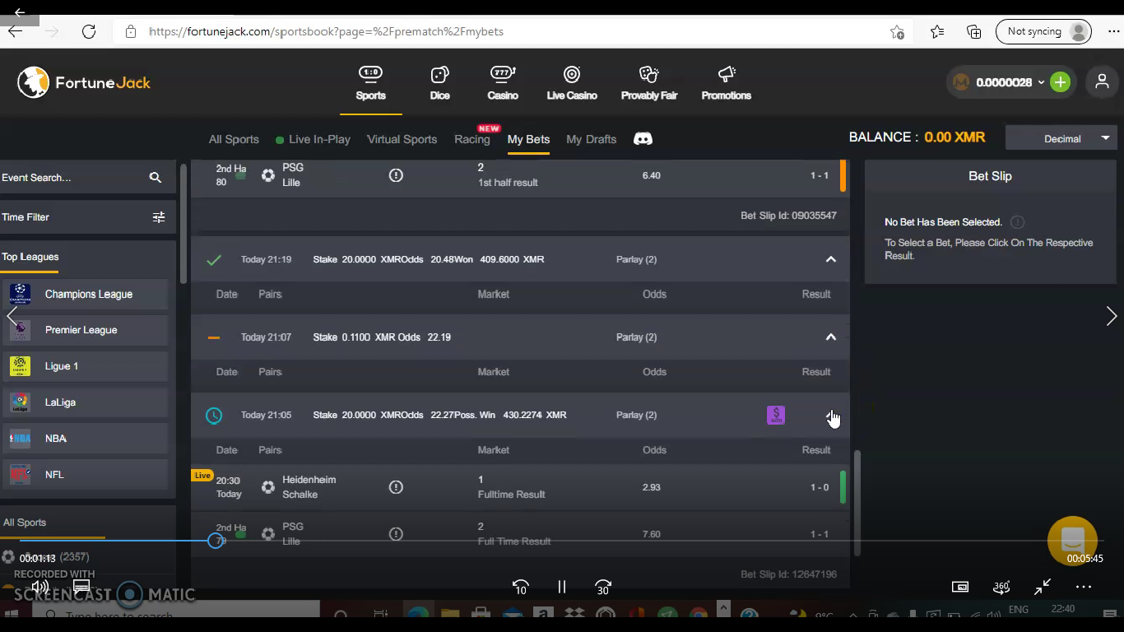Switch to the My Drafts tab
The image size is (1124, 632).
point(591,139)
